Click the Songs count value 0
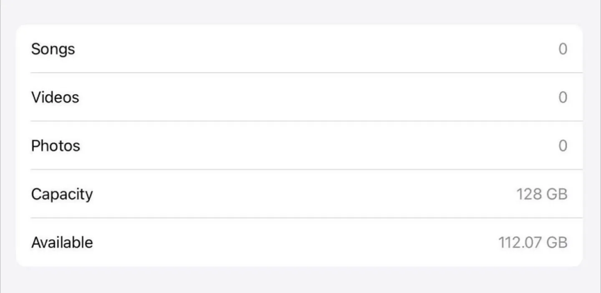 coord(563,49)
